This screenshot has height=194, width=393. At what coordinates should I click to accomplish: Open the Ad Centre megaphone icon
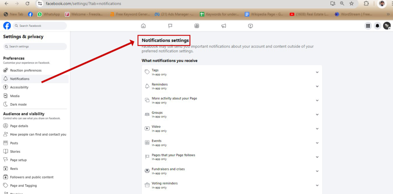pyautogui.click(x=224, y=26)
